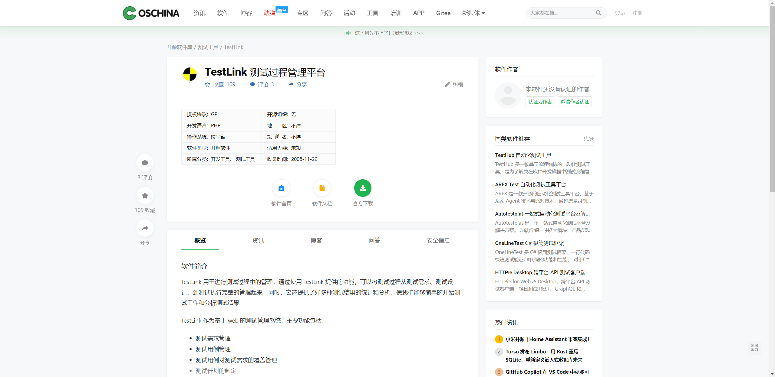The width and height of the screenshot is (775, 377).
Task: Open the 软件首页 home icon
Action: click(x=281, y=188)
